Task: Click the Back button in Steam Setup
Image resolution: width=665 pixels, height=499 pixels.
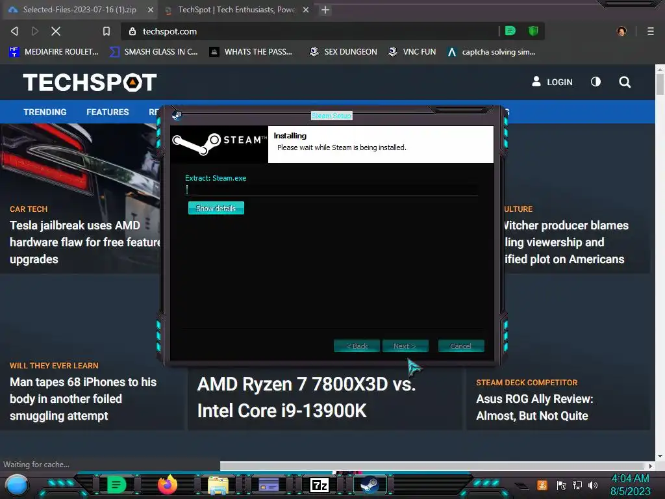Action: point(357,346)
